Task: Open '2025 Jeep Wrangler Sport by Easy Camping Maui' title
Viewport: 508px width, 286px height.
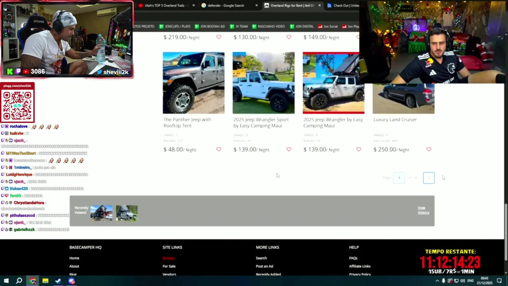Action: pos(261,122)
